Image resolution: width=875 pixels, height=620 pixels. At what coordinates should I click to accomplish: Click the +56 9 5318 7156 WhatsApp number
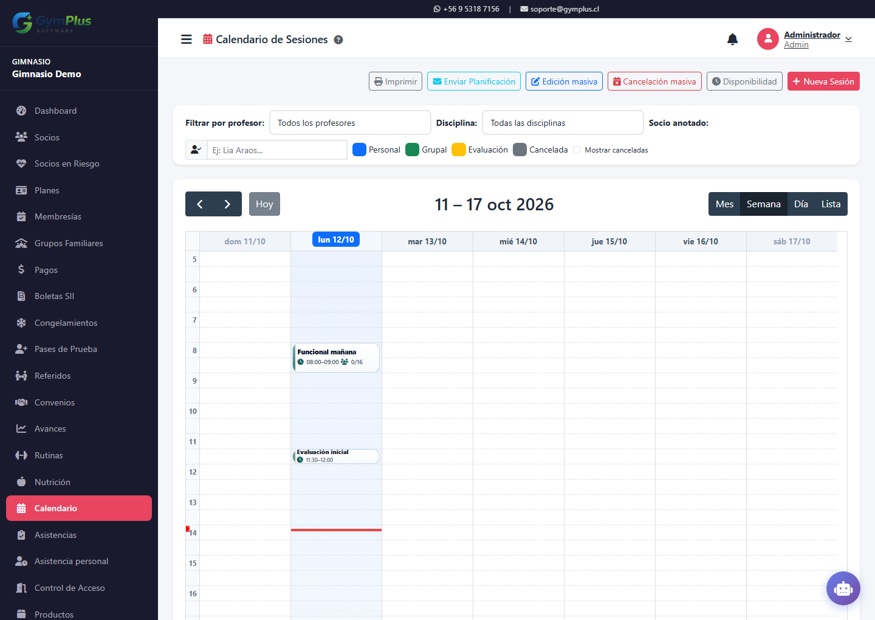pos(466,9)
